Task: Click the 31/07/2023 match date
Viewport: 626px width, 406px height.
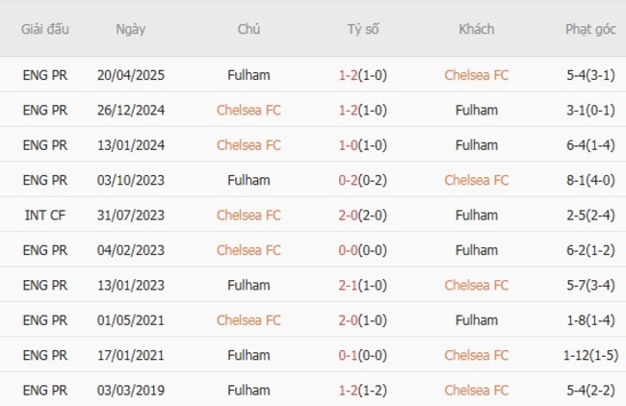Action: coord(131,216)
